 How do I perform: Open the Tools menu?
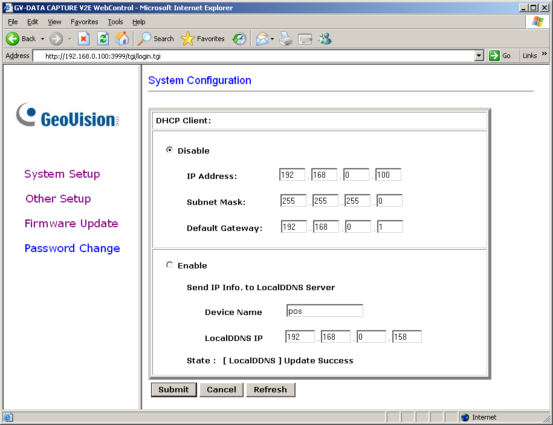(x=115, y=22)
